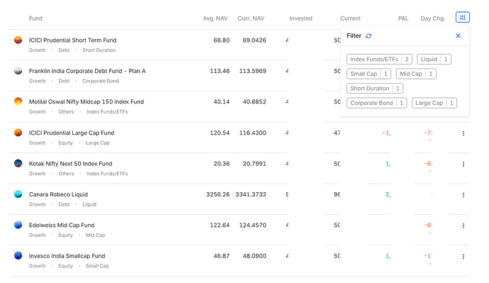Click Curr. NAV value 3341.3732
The image size is (489, 283).
(251, 194)
